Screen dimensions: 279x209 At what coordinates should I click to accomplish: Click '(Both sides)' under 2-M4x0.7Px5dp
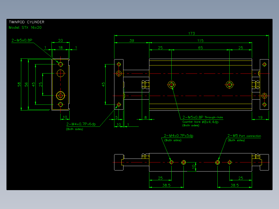(173, 140)
